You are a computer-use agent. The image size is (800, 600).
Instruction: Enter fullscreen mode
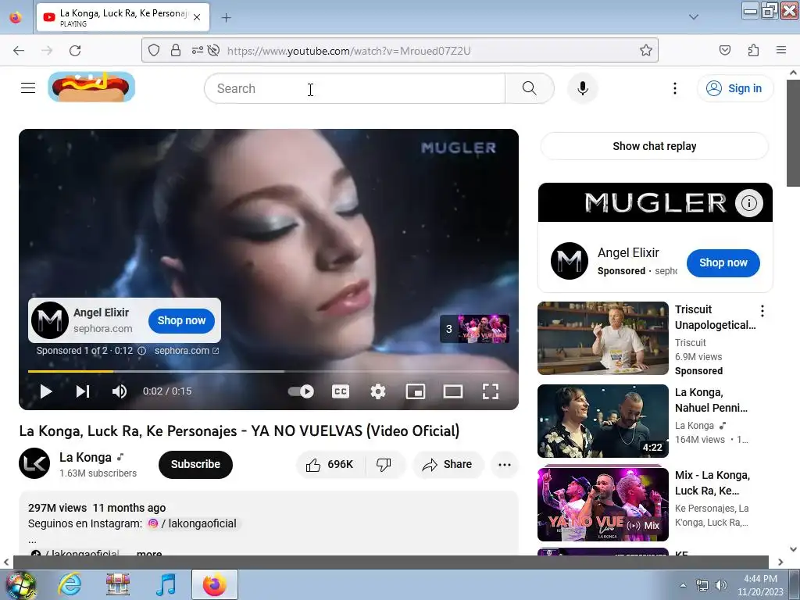(x=491, y=391)
